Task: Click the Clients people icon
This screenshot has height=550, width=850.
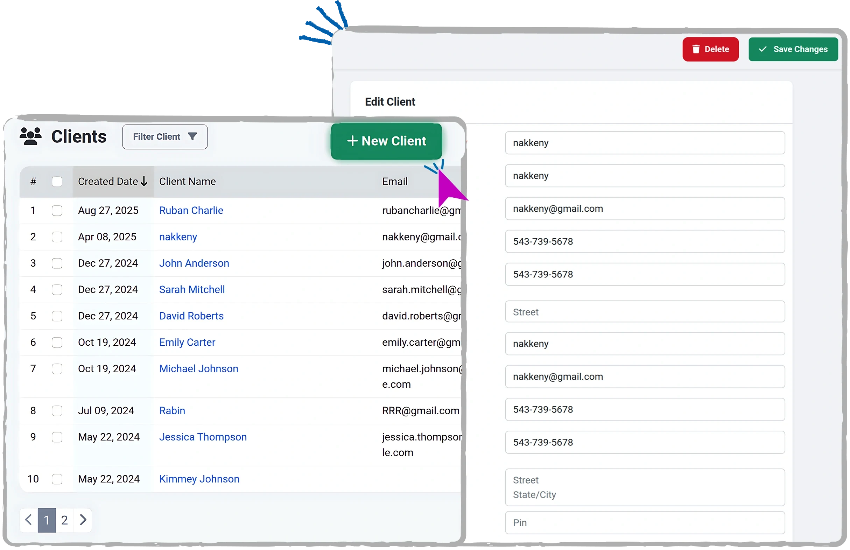Action: pyautogui.click(x=31, y=136)
